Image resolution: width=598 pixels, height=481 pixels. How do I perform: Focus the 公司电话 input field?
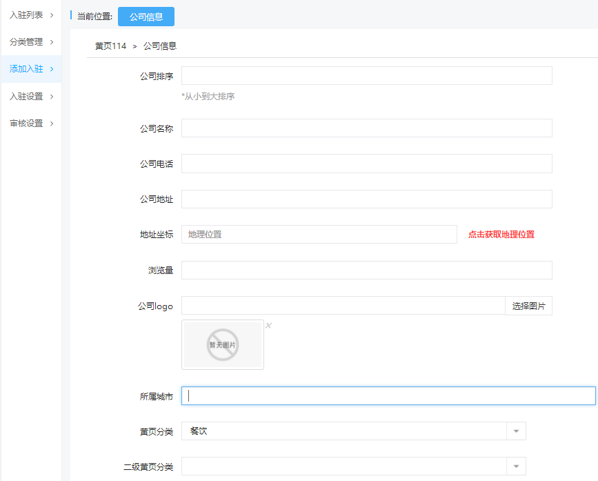[x=367, y=164]
